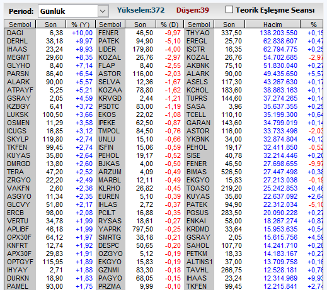Image resolution: width=327 pixels, height=290 pixels.
Task: Click BIMAS price 526,50
Action: tap(231, 172)
